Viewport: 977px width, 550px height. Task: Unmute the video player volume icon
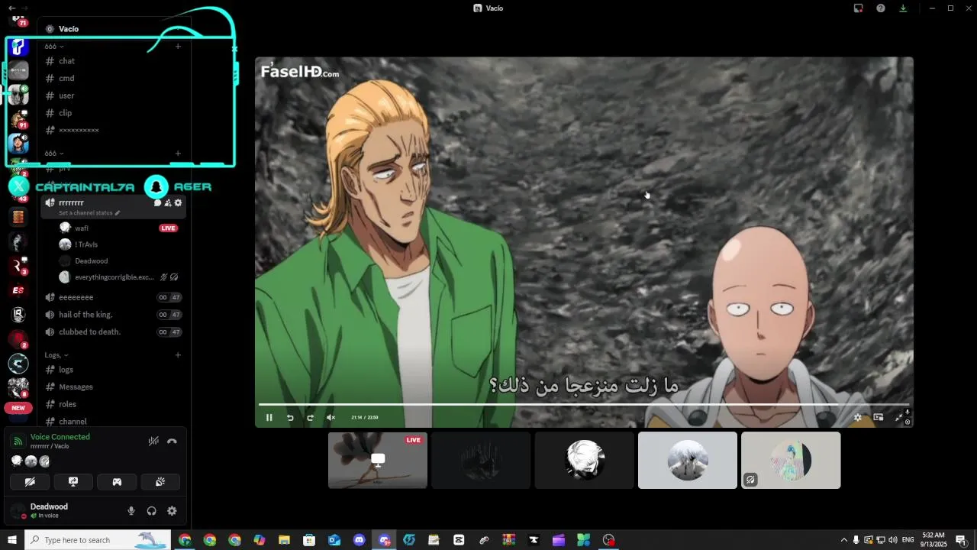pyautogui.click(x=331, y=417)
